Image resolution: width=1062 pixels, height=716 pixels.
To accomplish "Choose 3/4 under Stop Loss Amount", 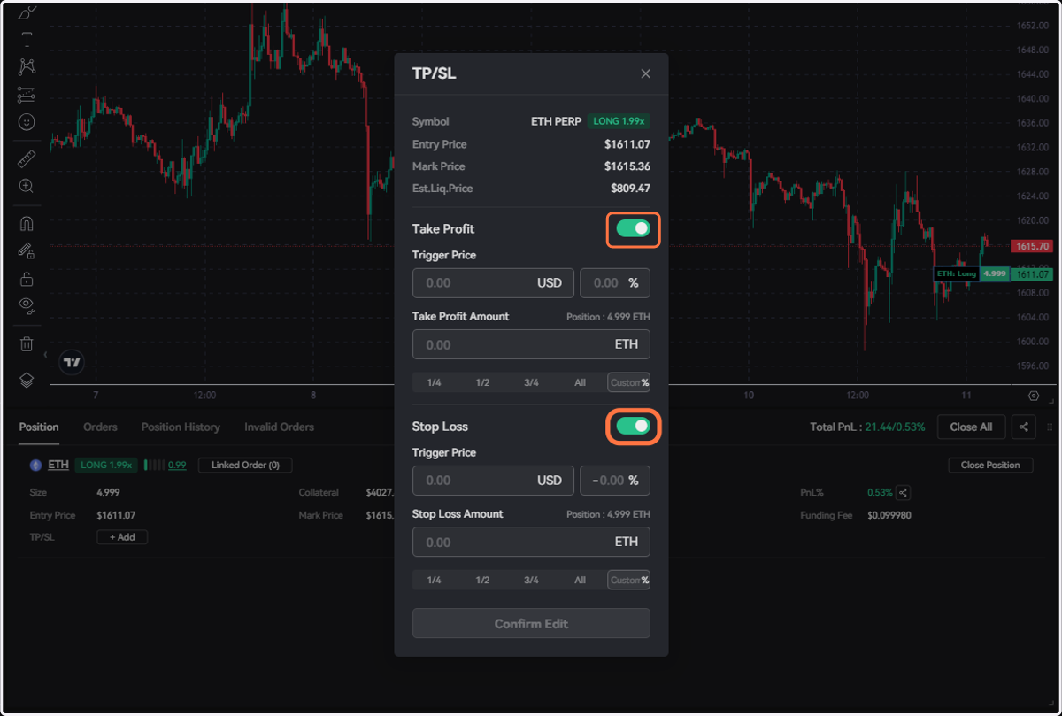I will (x=531, y=580).
